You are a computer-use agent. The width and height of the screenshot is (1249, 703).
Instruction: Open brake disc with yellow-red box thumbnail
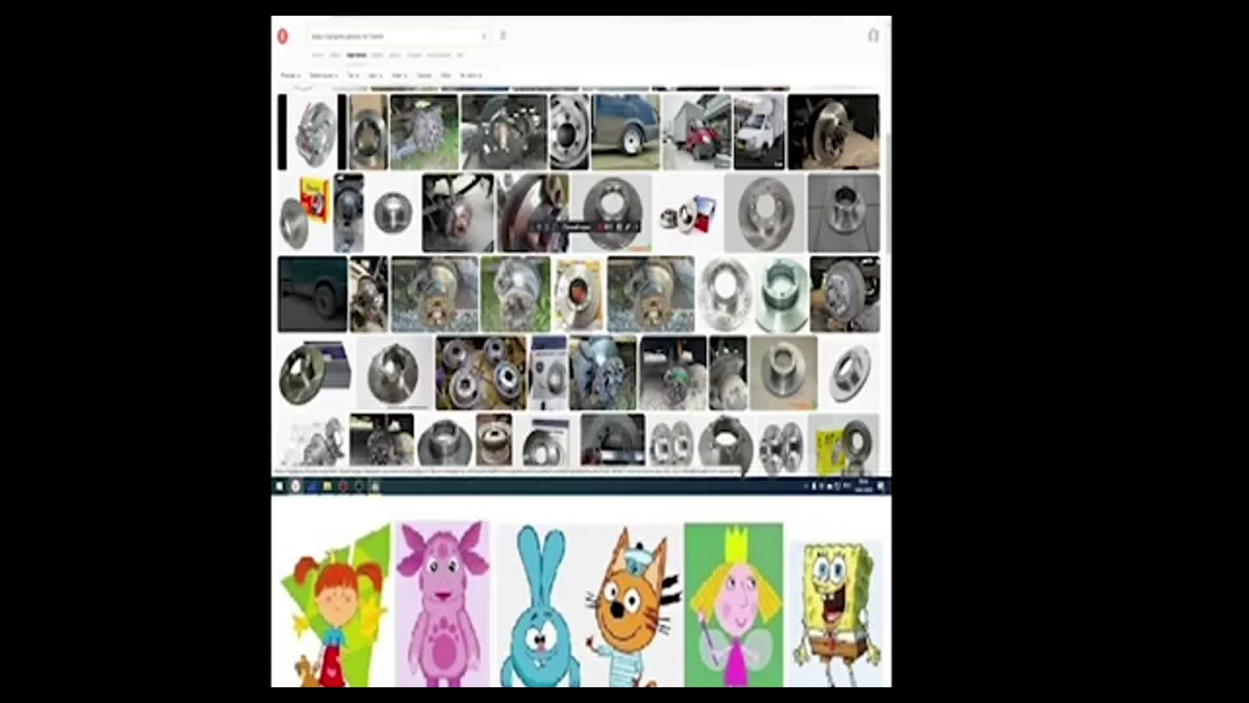pos(304,213)
